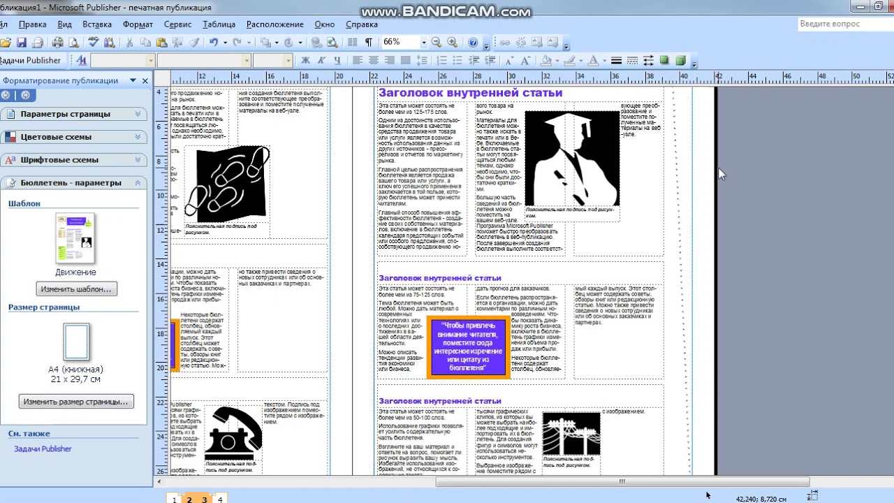This screenshot has width=894, height=503.
Task: Open the task pane selector dropdown arrow
Action: pyautogui.click(x=133, y=80)
